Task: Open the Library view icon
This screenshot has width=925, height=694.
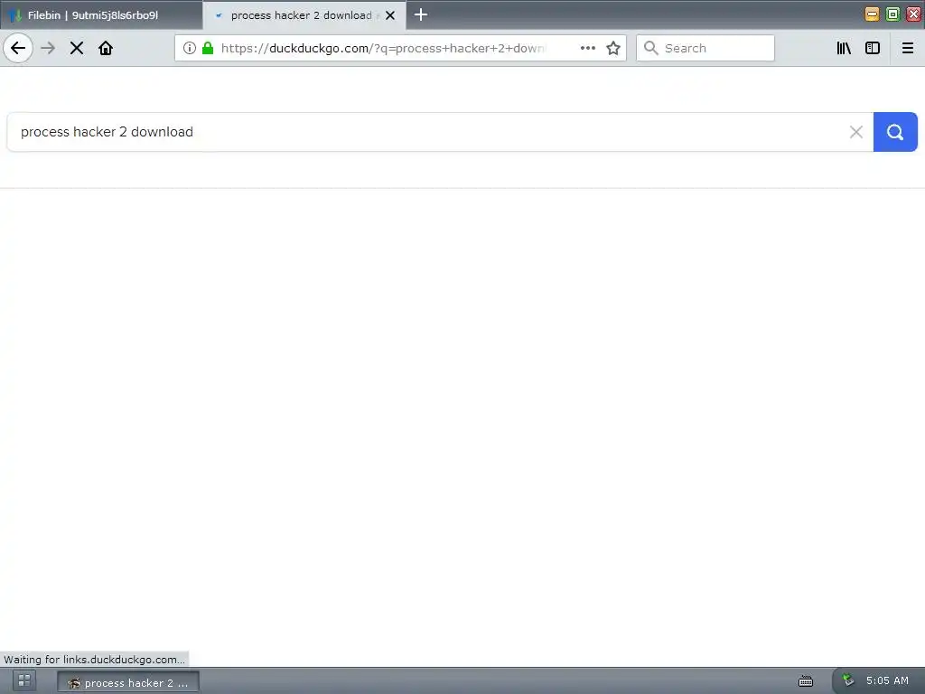Action: [844, 48]
